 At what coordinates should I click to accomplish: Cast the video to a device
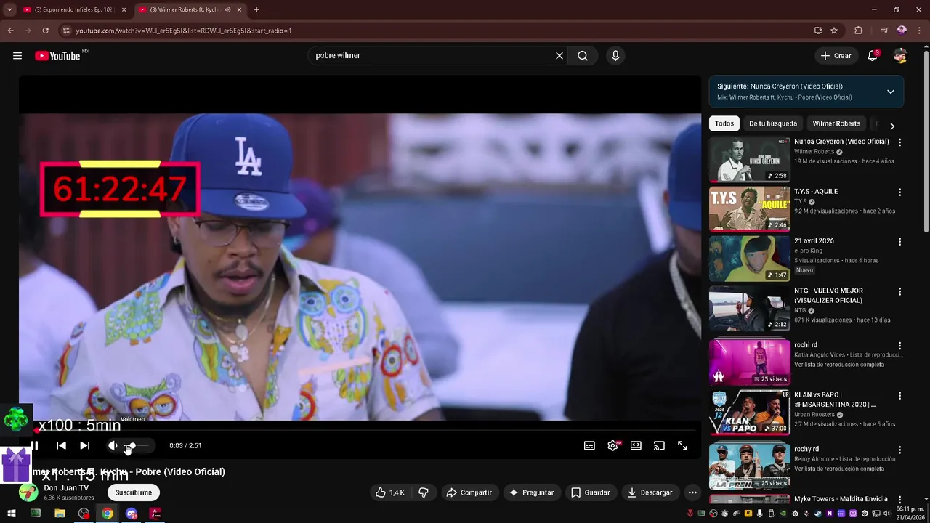[659, 445]
